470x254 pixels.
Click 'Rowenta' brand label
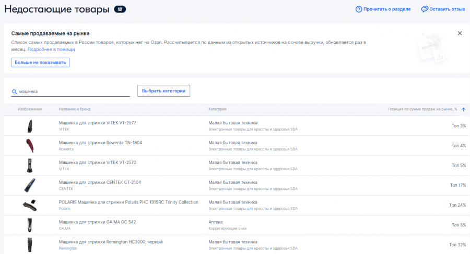pos(66,149)
